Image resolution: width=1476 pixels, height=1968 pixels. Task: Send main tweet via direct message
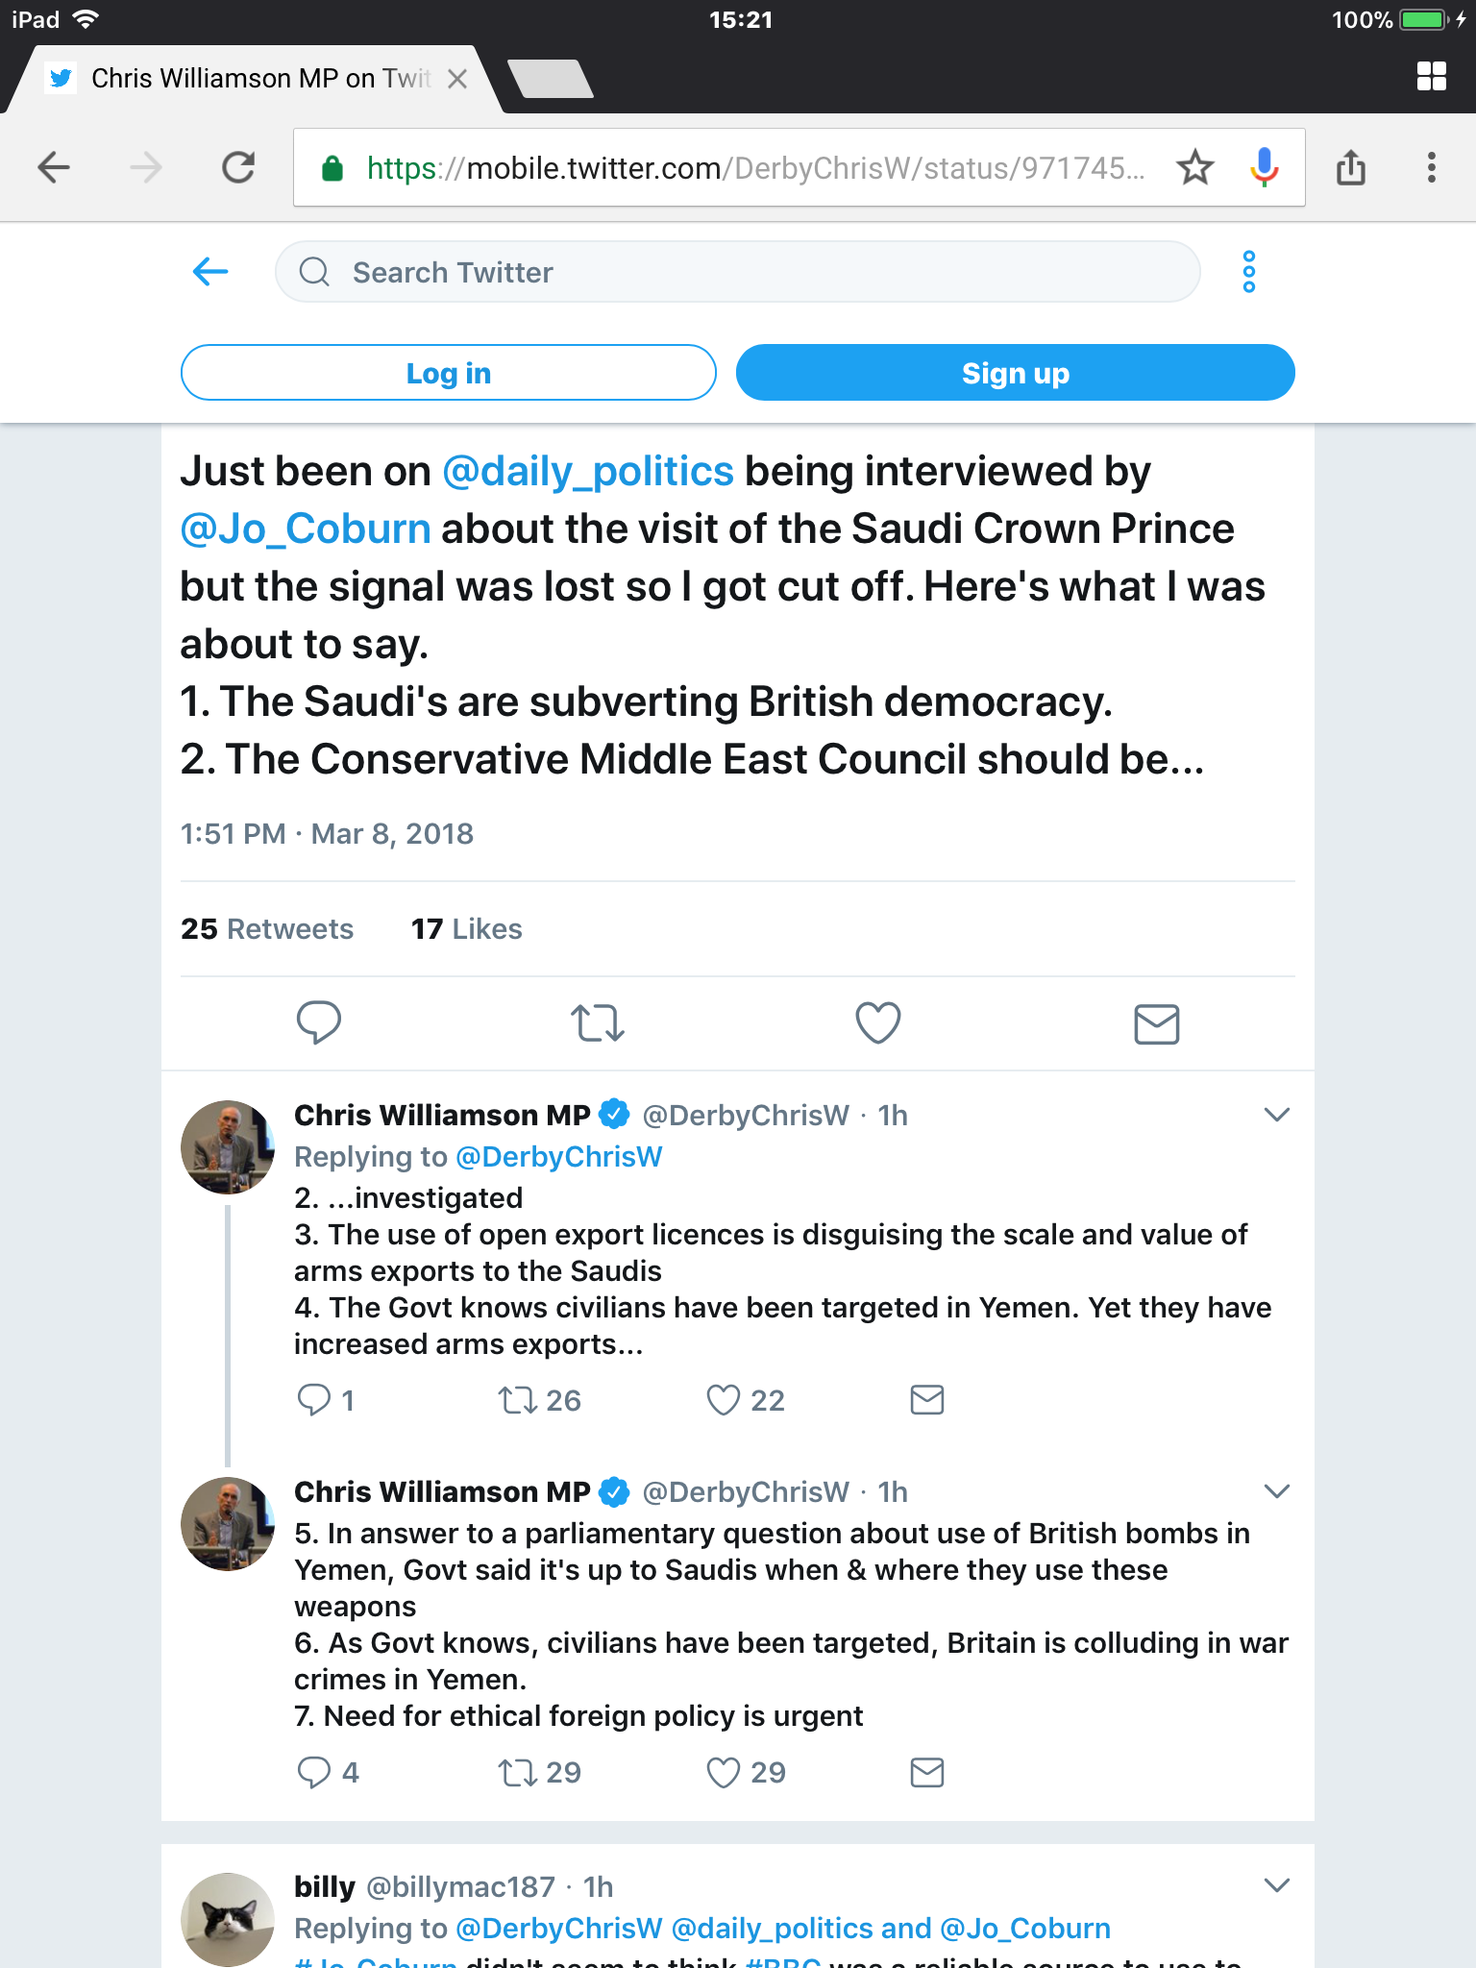1156,1023
